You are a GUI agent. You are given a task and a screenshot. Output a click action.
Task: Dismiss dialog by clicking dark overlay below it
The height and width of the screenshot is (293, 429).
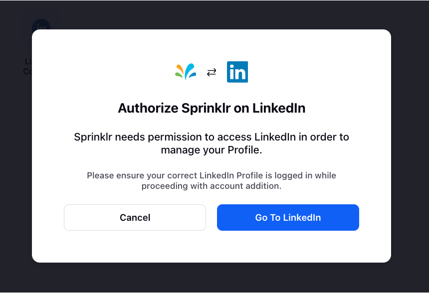point(212,278)
